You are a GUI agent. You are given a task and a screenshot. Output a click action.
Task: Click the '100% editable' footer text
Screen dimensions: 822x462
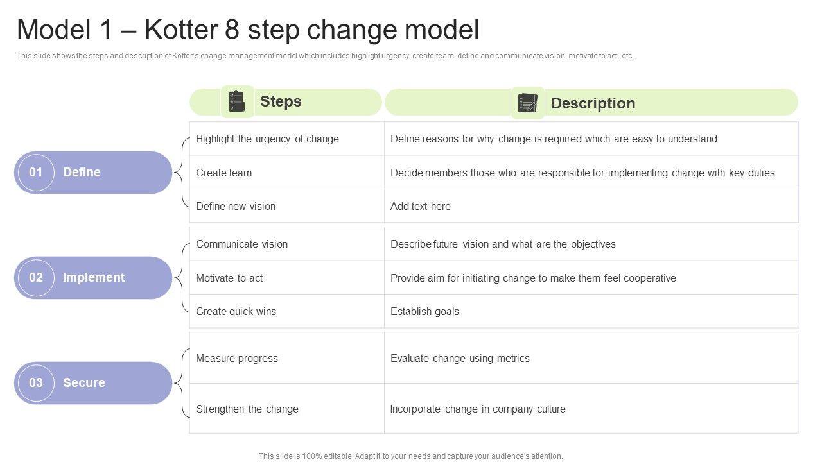tap(410, 456)
